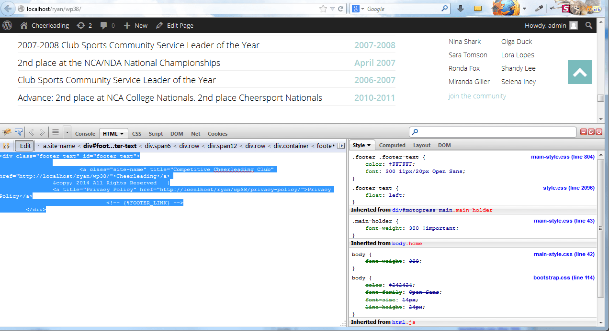
Task: Click Edit Page in the admin bar
Action: click(175, 25)
